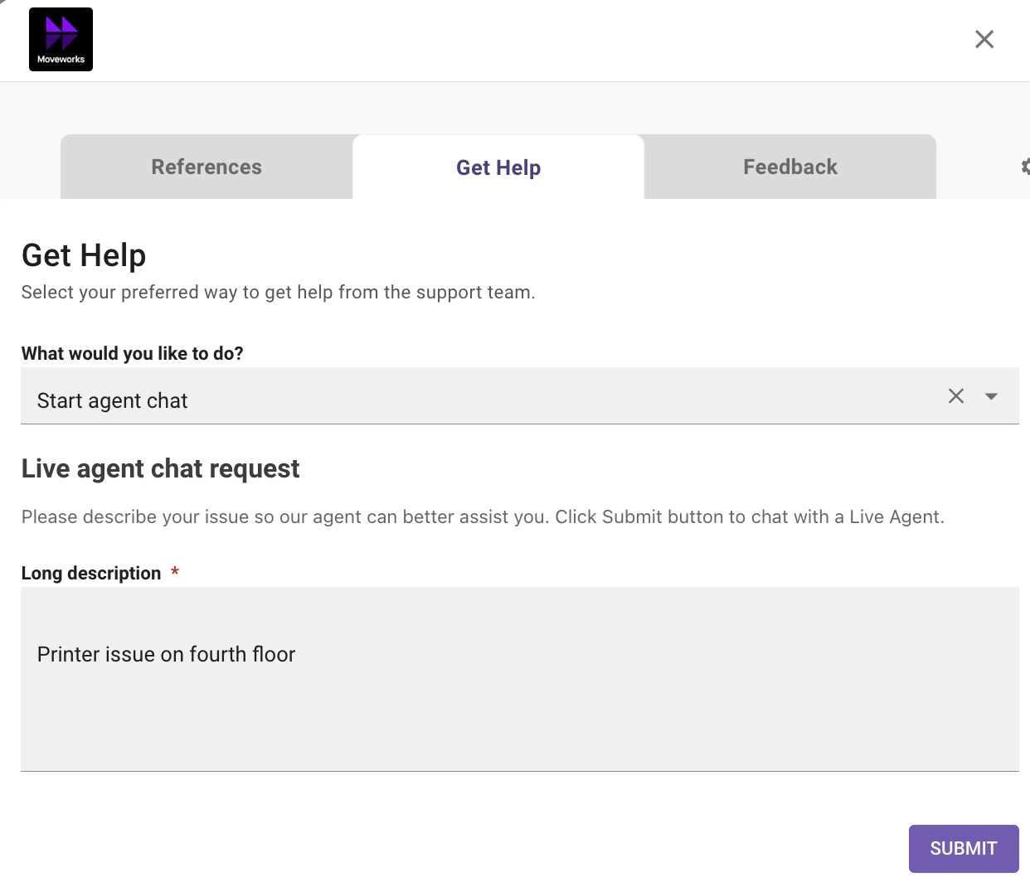This screenshot has width=1030, height=887.
Task: Click the 'Get Help' page heading
Action: 84,255
